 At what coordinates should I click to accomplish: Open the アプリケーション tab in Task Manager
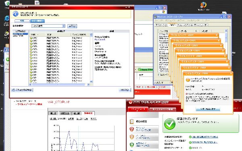[x=161, y=25]
